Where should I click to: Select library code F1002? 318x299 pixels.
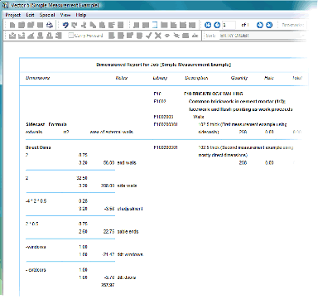[x=160, y=101]
